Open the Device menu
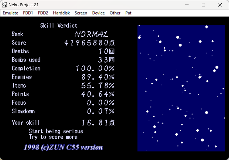 click(x=99, y=13)
